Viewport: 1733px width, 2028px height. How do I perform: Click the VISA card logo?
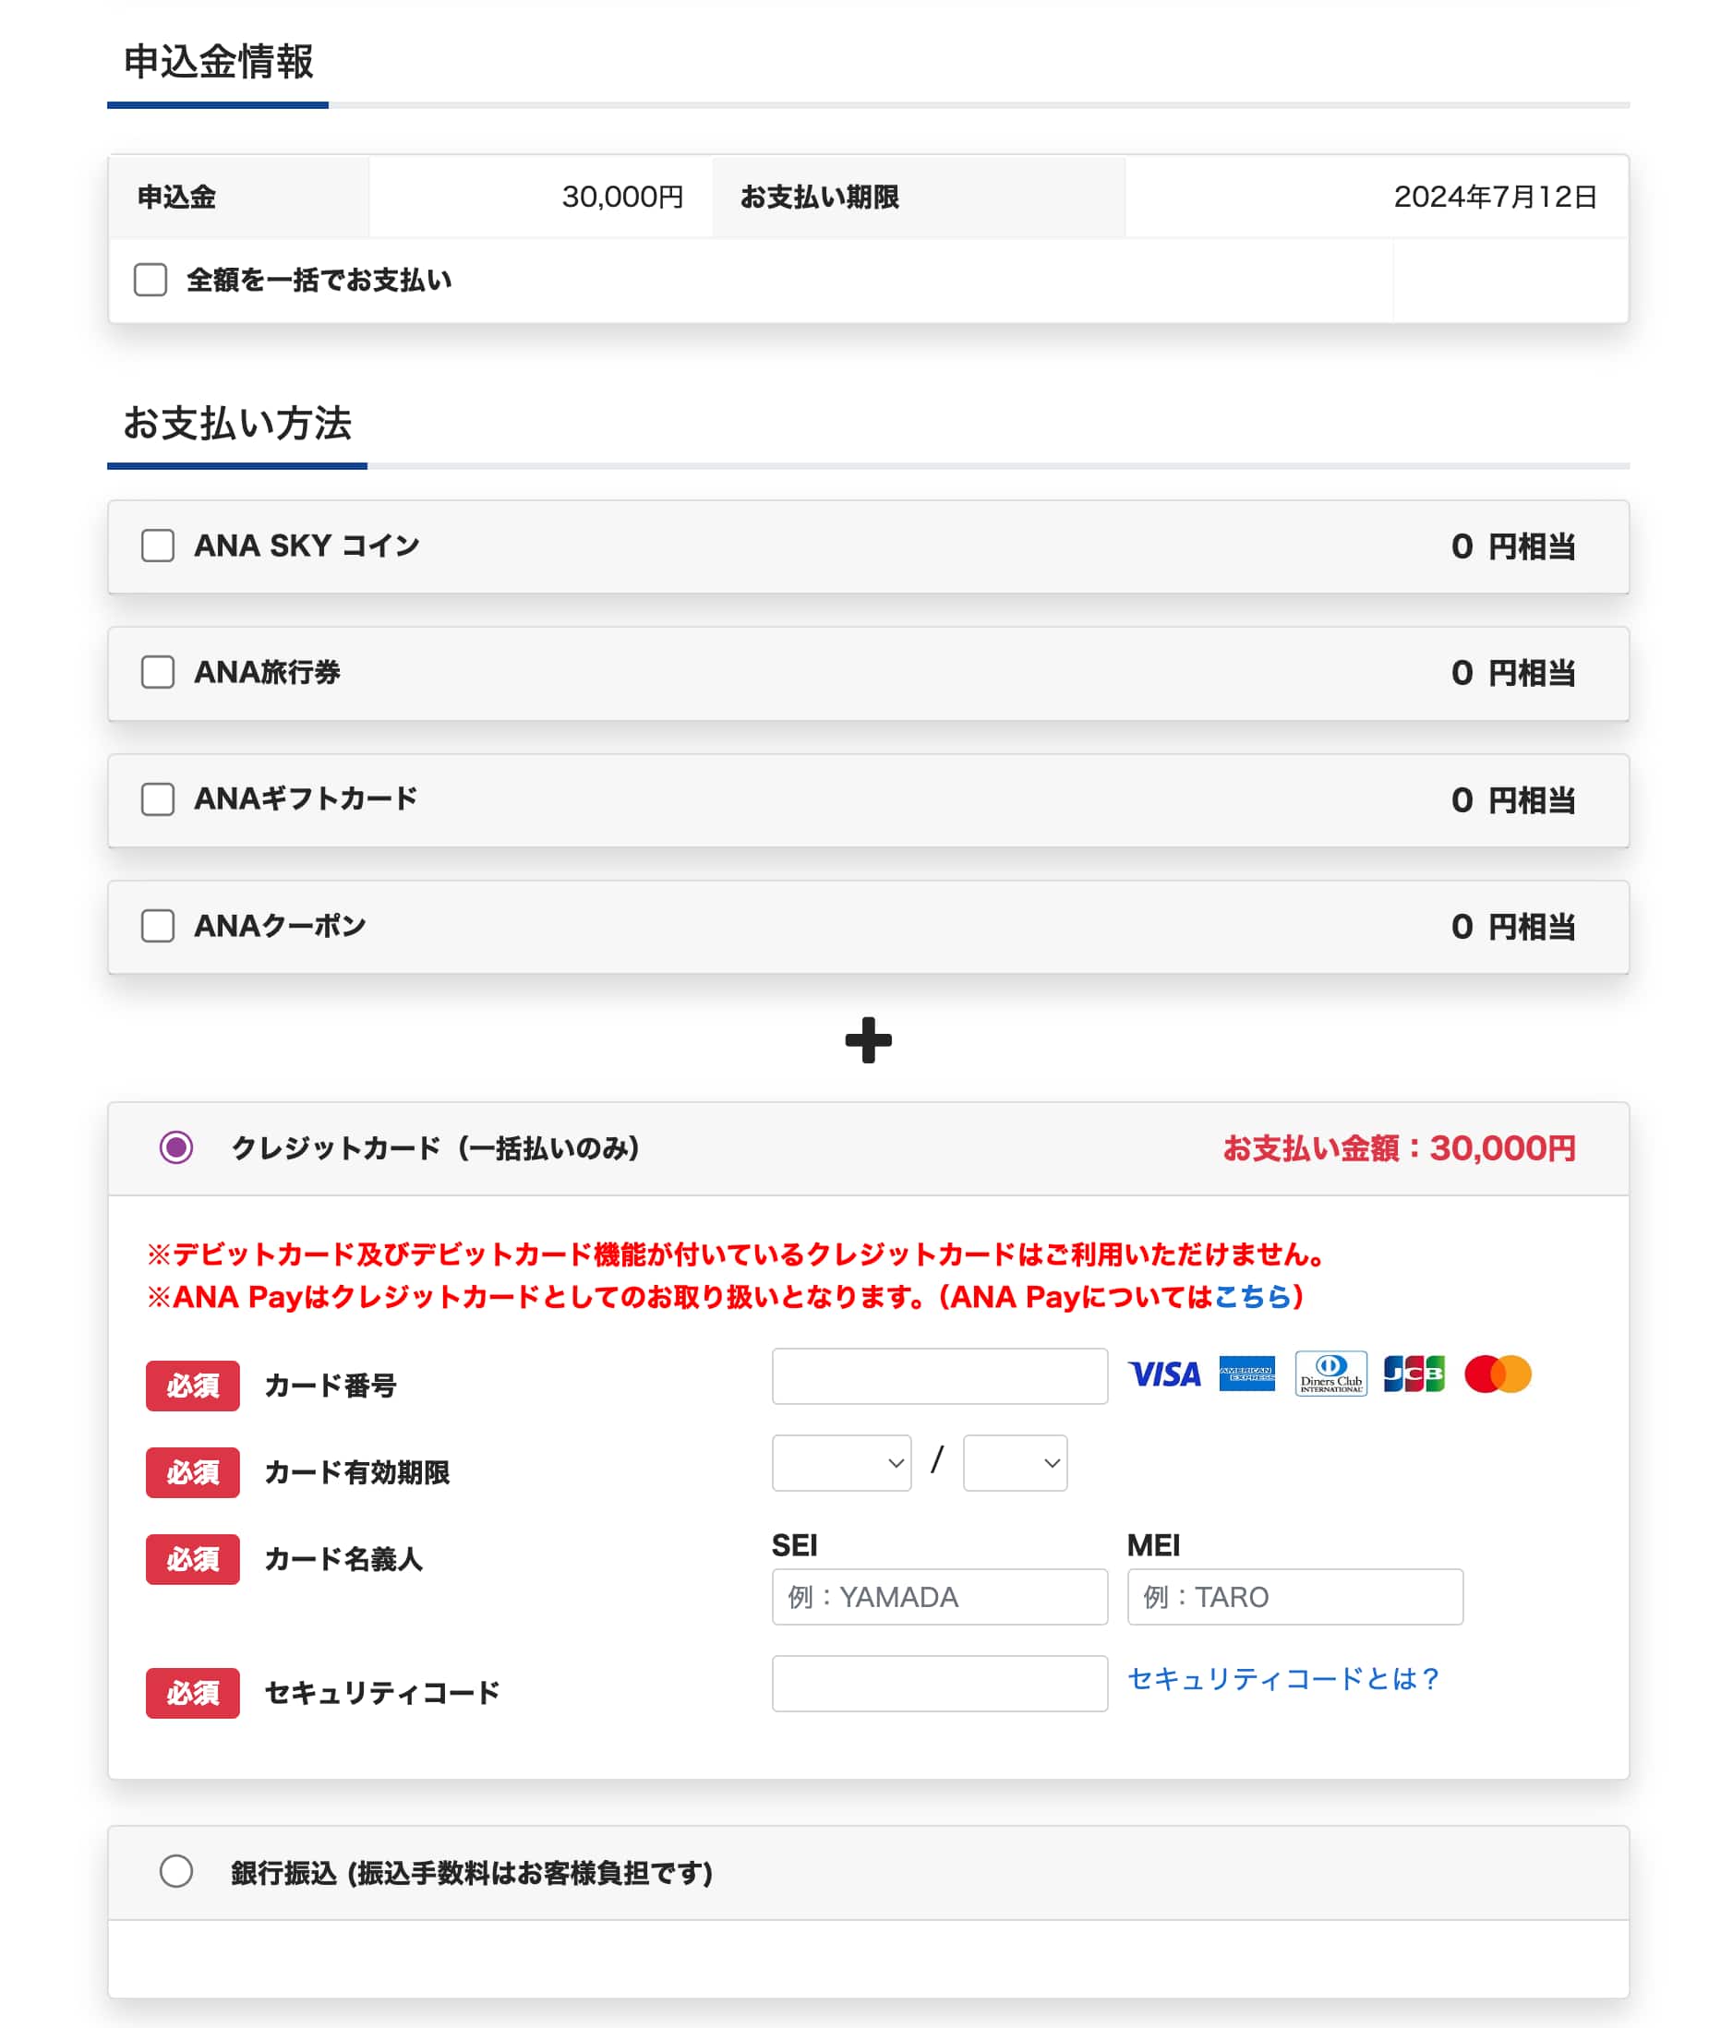coord(1163,1374)
